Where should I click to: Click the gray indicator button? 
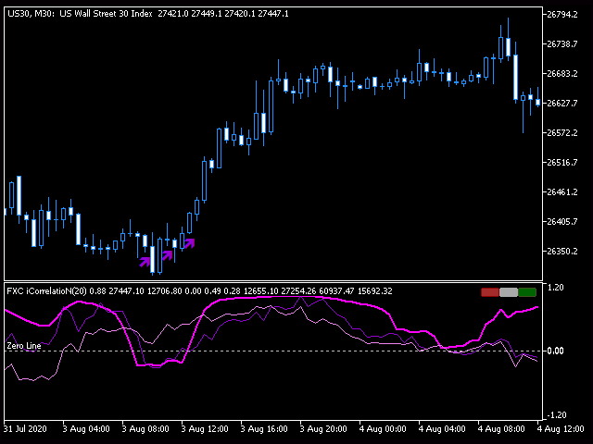(509, 292)
